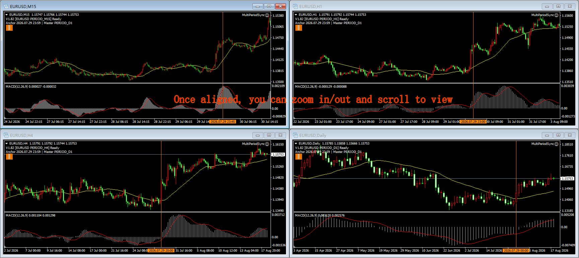Expand the triangle before EURUSD,H1 header
Screen dimensions: 579x258
(296, 14)
